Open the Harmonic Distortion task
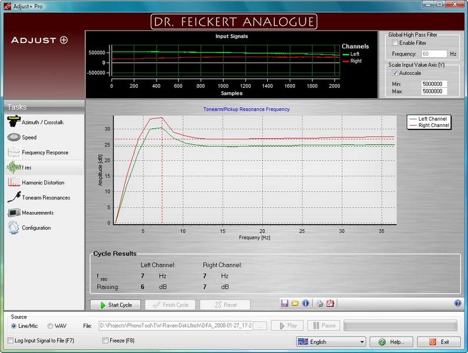 point(42,183)
